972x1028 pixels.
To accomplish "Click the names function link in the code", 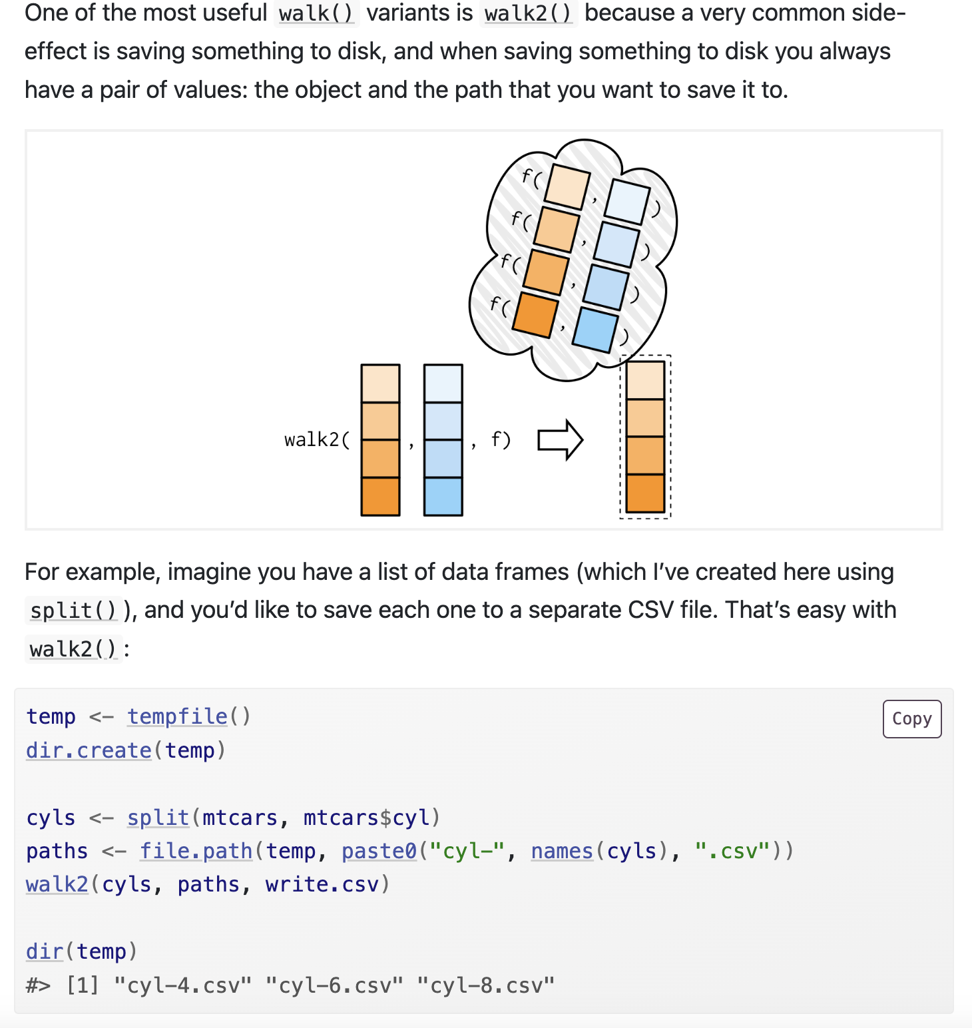I will 561,851.
